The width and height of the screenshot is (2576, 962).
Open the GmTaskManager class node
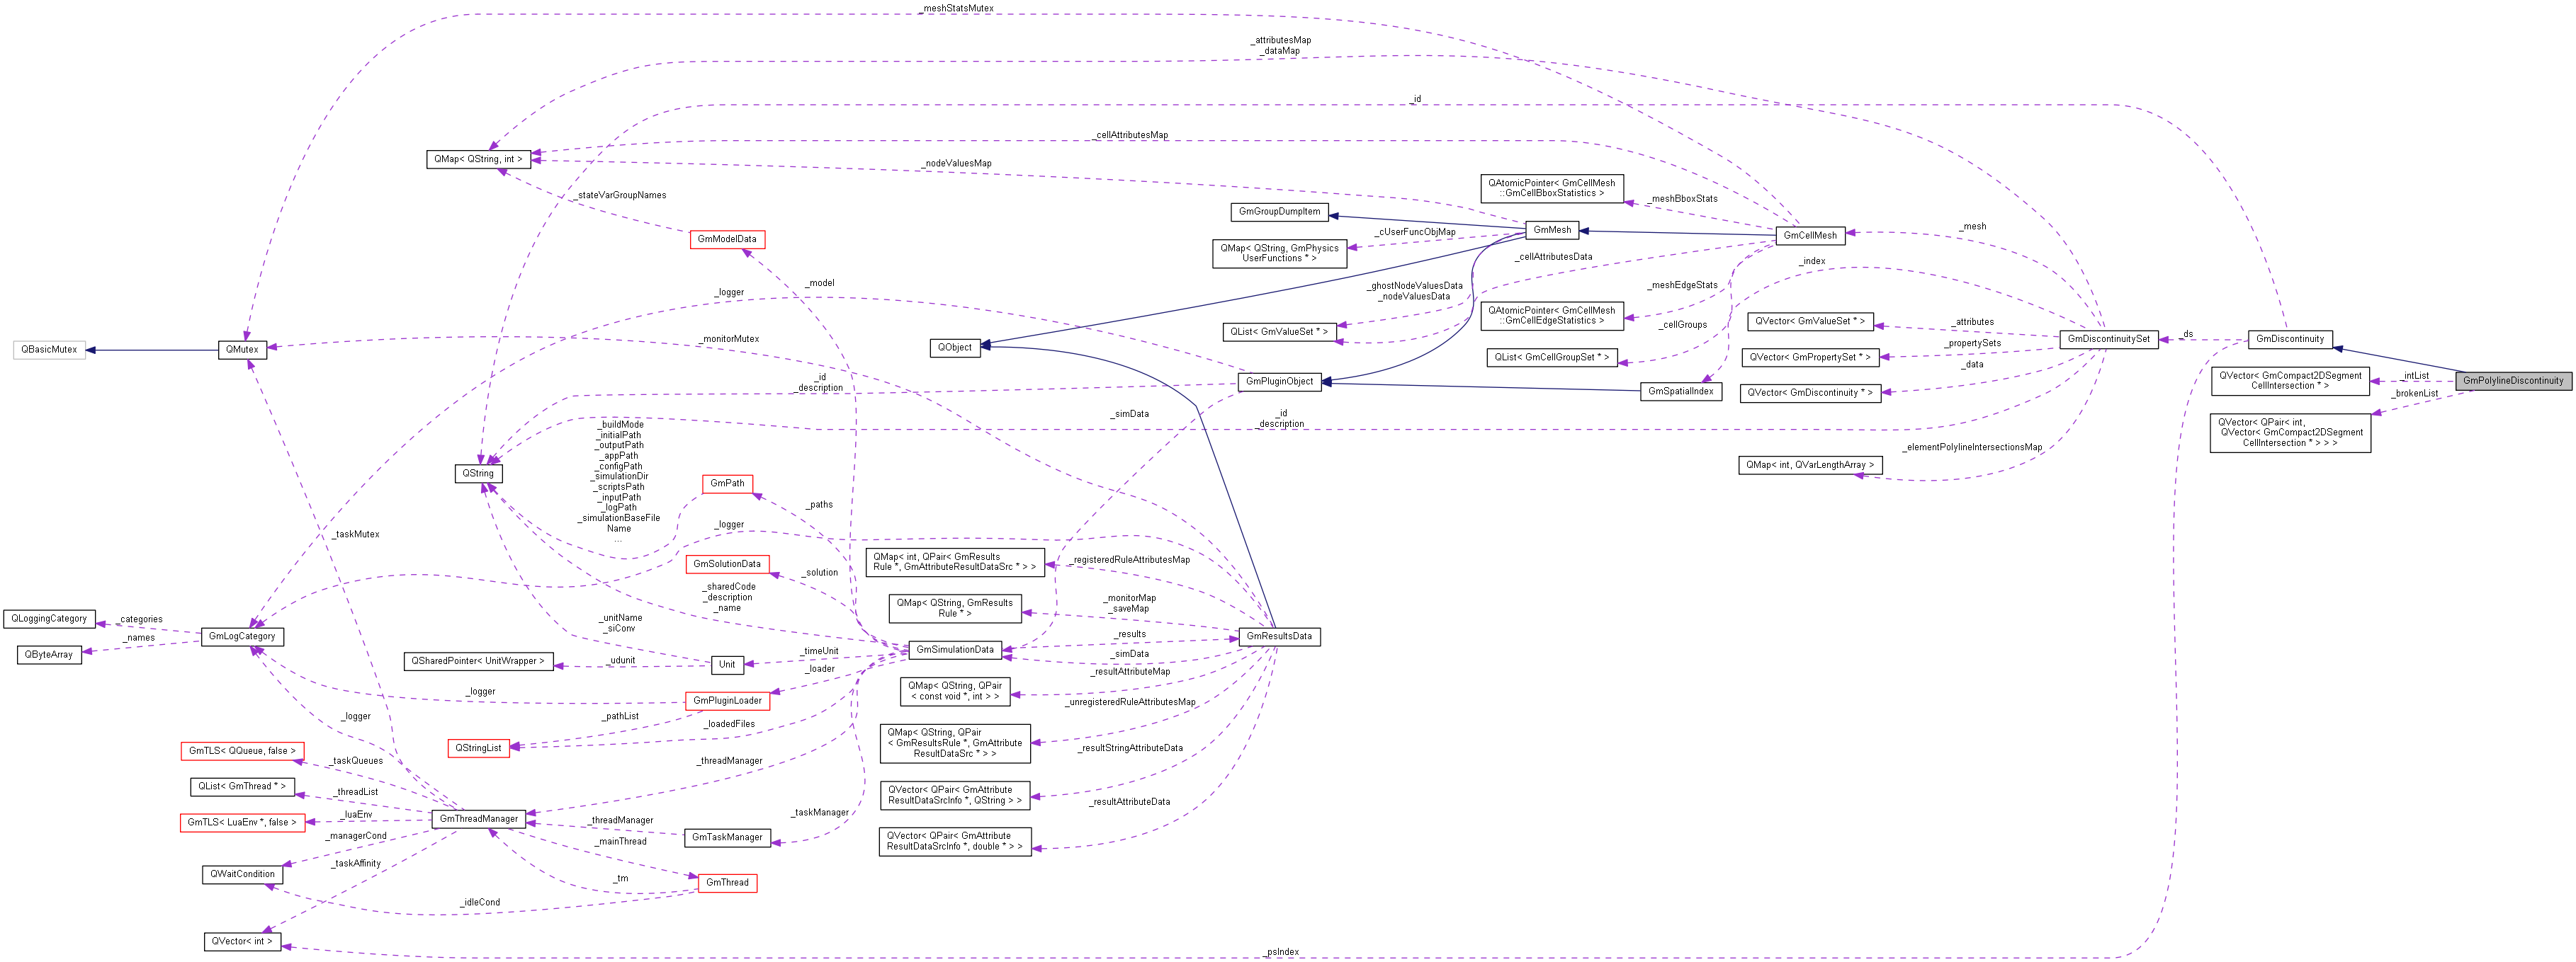click(727, 837)
